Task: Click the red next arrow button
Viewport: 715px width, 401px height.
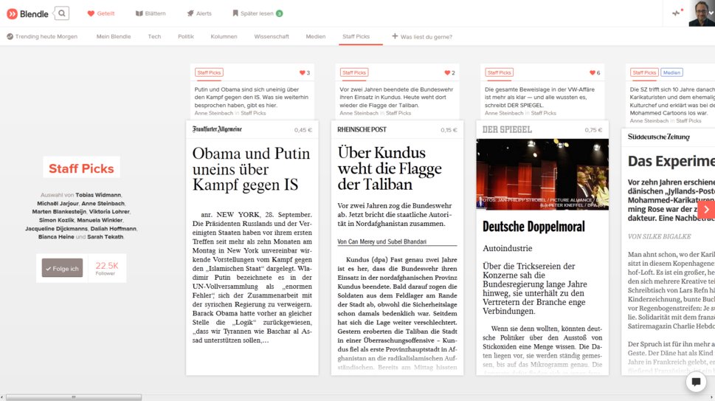Action: tap(706, 210)
